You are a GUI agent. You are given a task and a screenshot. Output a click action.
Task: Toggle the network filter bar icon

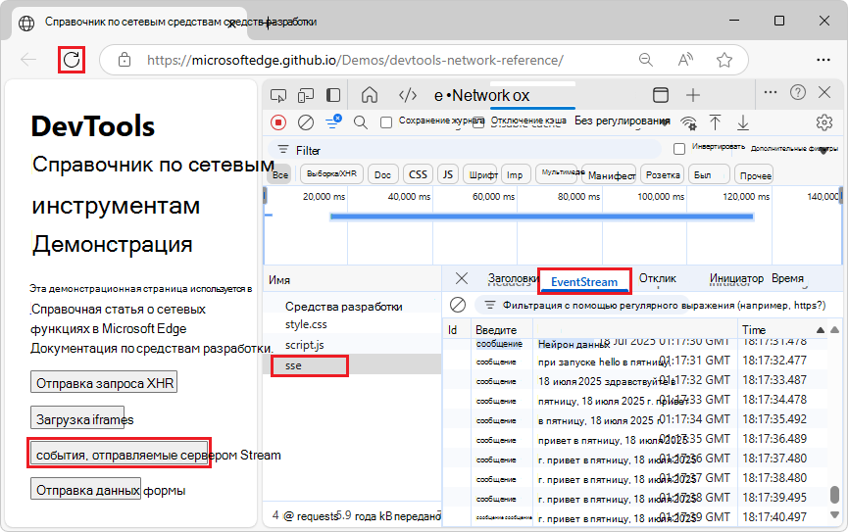click(x=333, y=121)
